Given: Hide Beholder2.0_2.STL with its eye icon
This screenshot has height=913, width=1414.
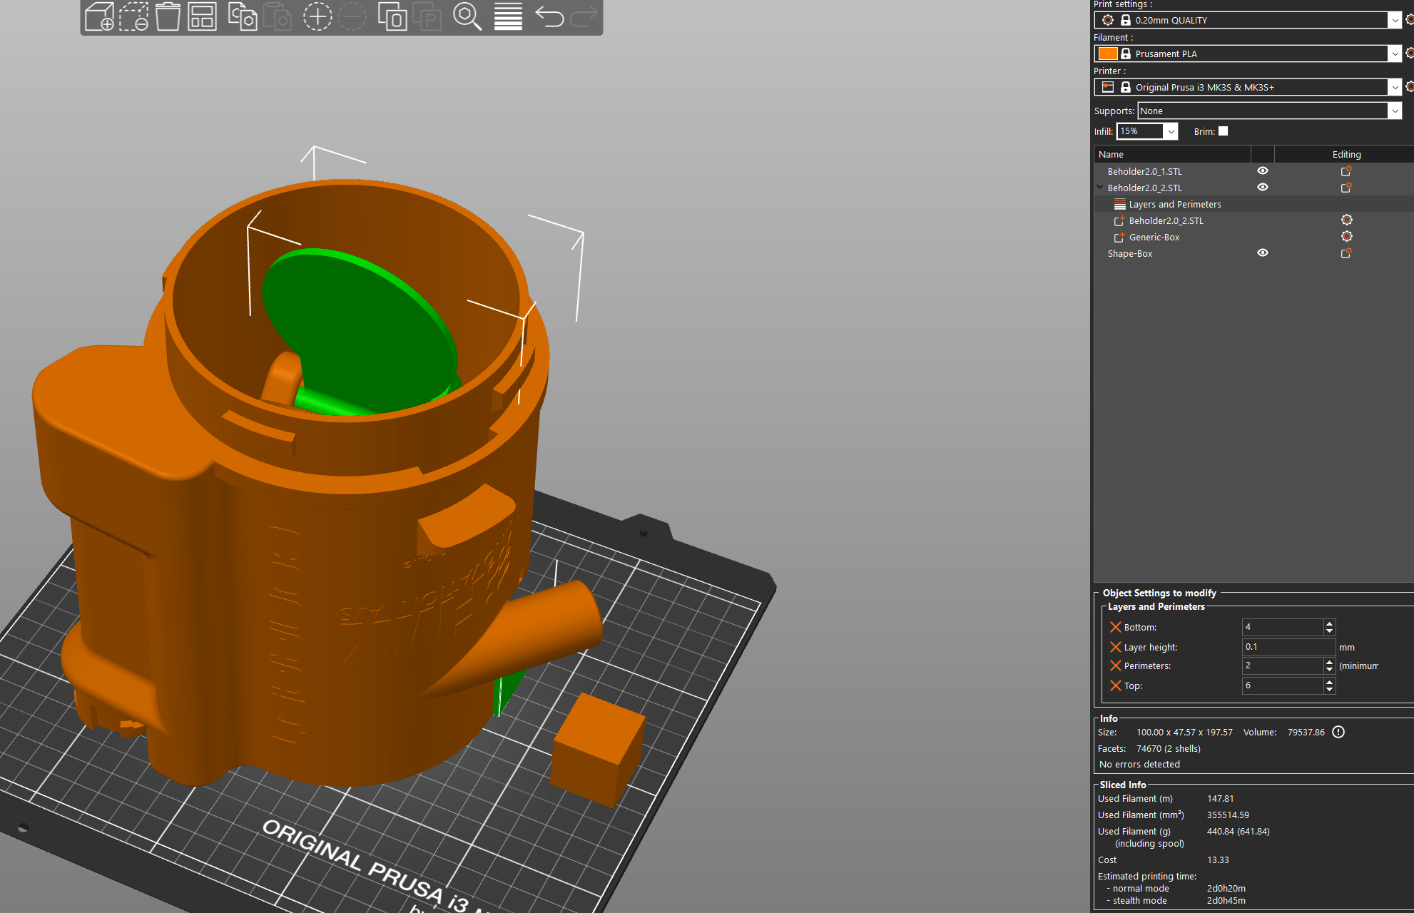Looking at the screenshot, I should point(1263,188).
